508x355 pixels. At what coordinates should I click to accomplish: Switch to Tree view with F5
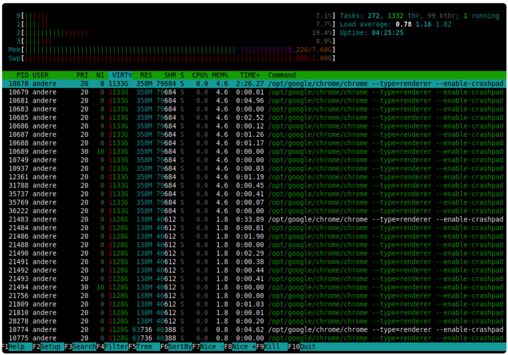(144, 347)
